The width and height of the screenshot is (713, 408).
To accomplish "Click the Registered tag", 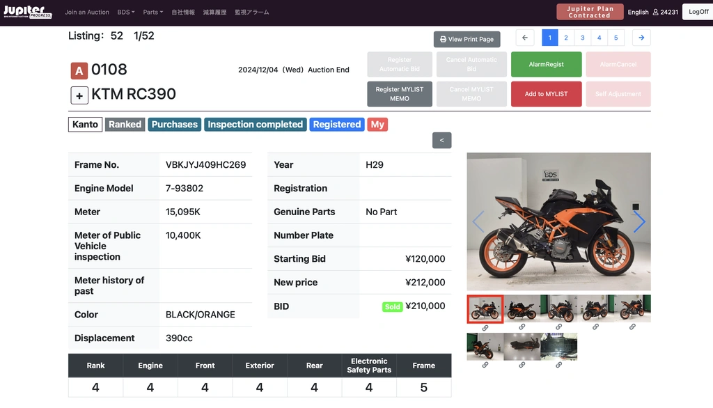I will point(337,124).
